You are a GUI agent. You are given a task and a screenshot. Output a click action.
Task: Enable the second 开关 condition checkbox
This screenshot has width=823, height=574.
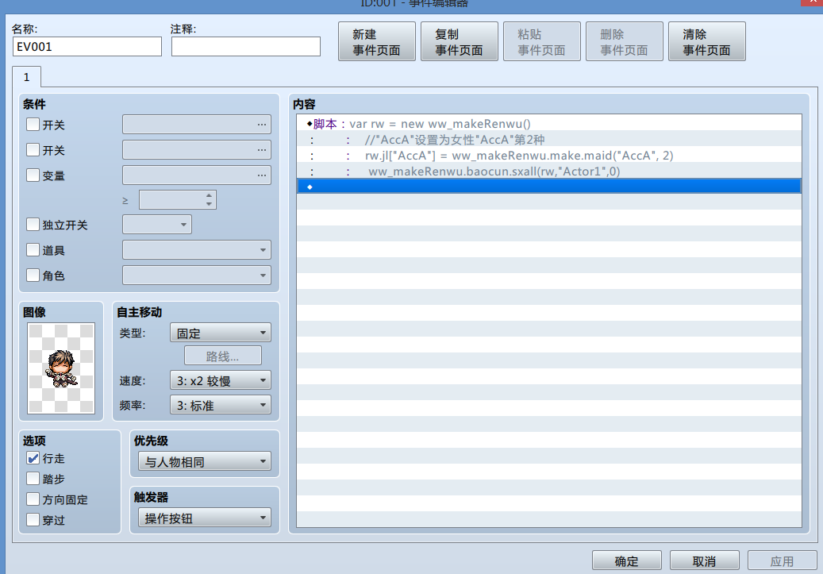coord(33,150)
